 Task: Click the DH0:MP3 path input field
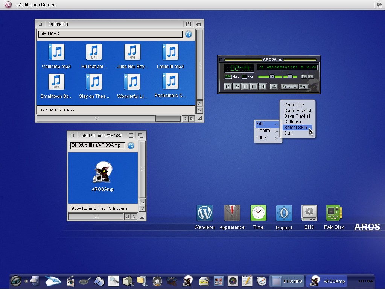click(110, 34)
